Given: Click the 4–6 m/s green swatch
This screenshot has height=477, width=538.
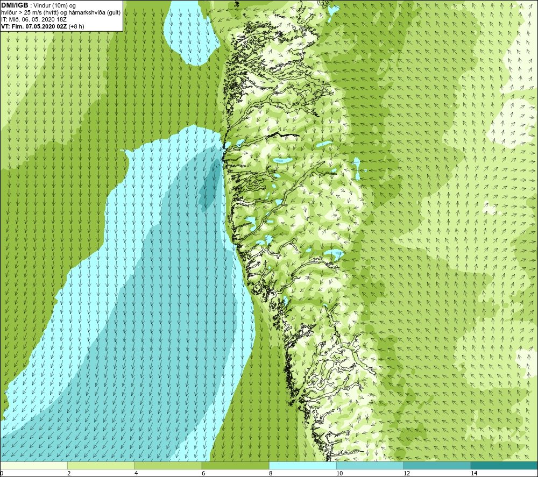Looking at the screenshot, I should (x=168, y=466).
